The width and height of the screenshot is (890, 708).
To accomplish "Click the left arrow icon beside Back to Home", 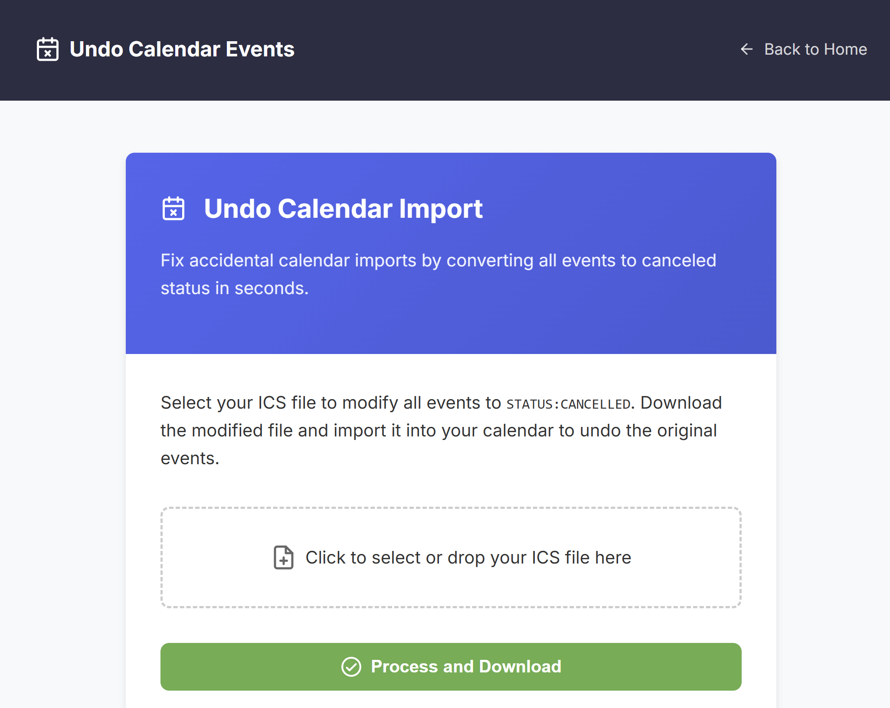I will 746,49.
